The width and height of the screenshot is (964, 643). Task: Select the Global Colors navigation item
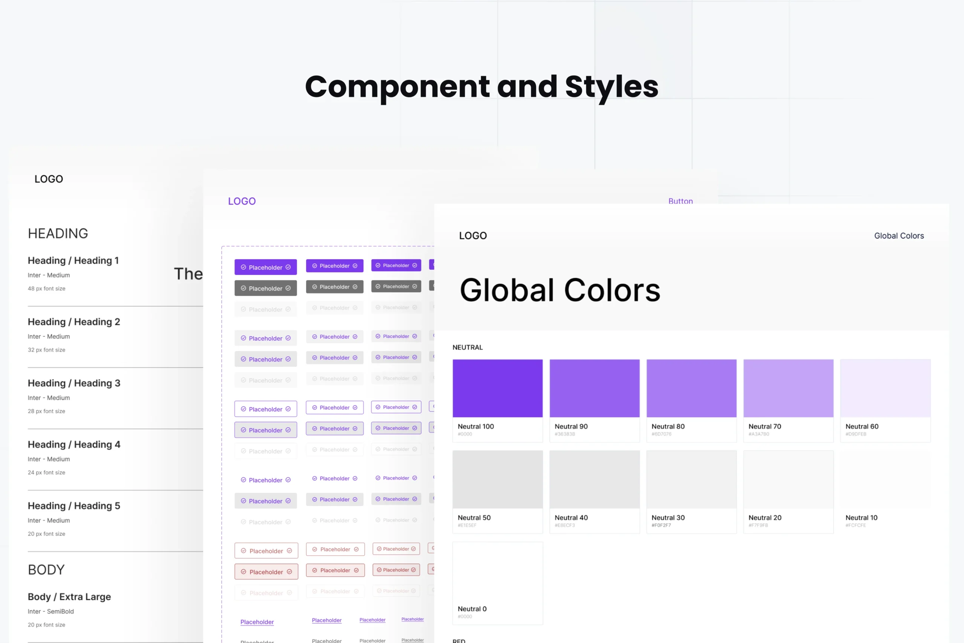(x=899, y=235)
